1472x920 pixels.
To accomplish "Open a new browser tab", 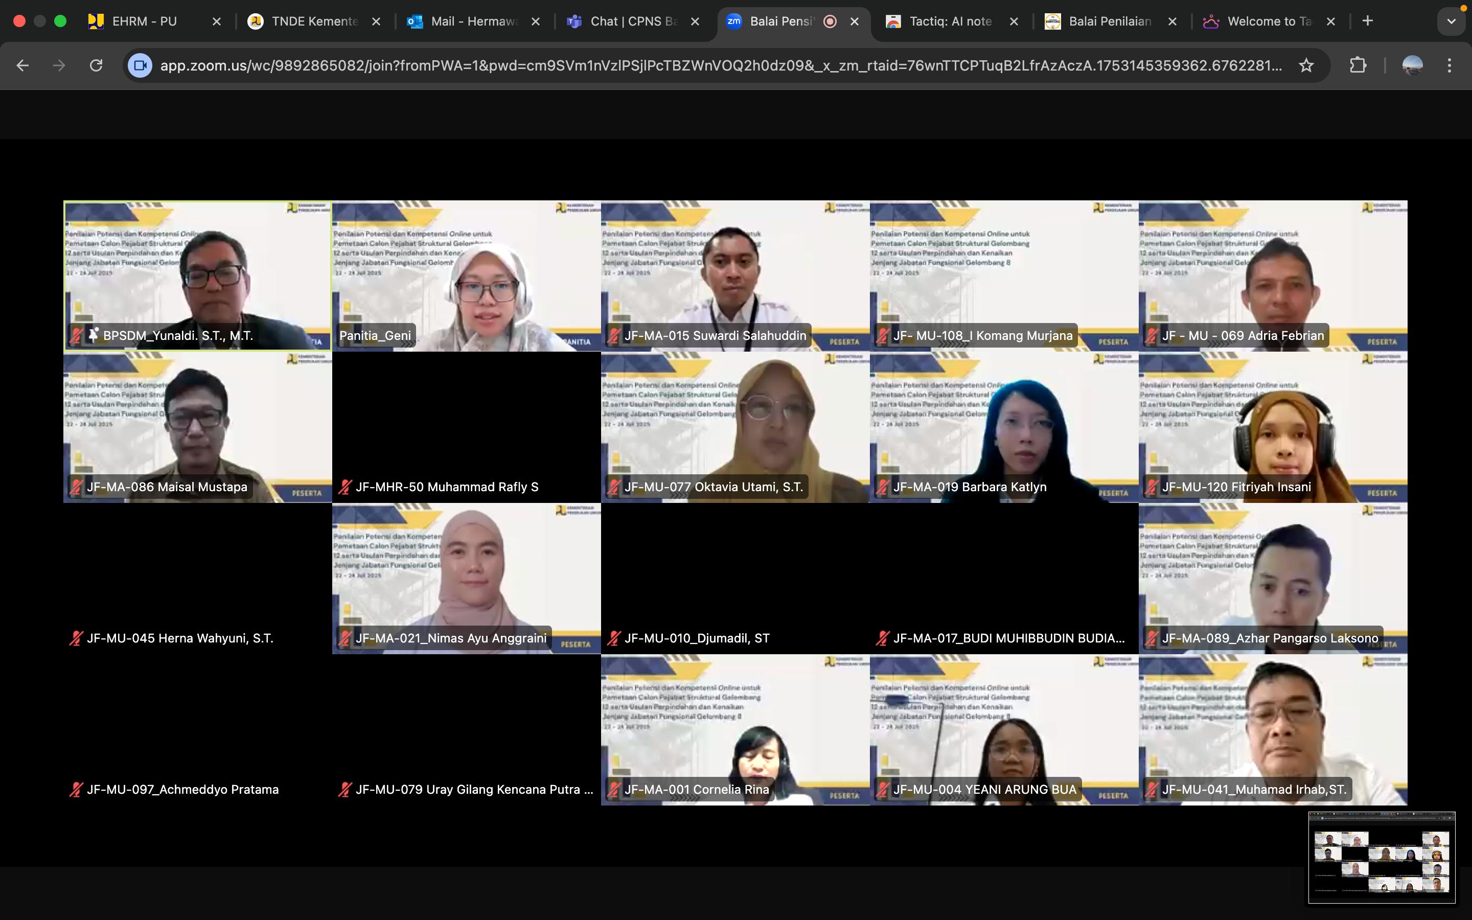I will tap(1368, 21).
